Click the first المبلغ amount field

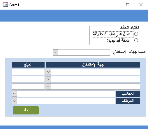pyautogui.click(x=28, y=72)
